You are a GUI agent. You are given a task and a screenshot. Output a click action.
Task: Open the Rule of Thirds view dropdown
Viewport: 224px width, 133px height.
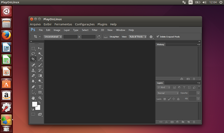[138, 37]
